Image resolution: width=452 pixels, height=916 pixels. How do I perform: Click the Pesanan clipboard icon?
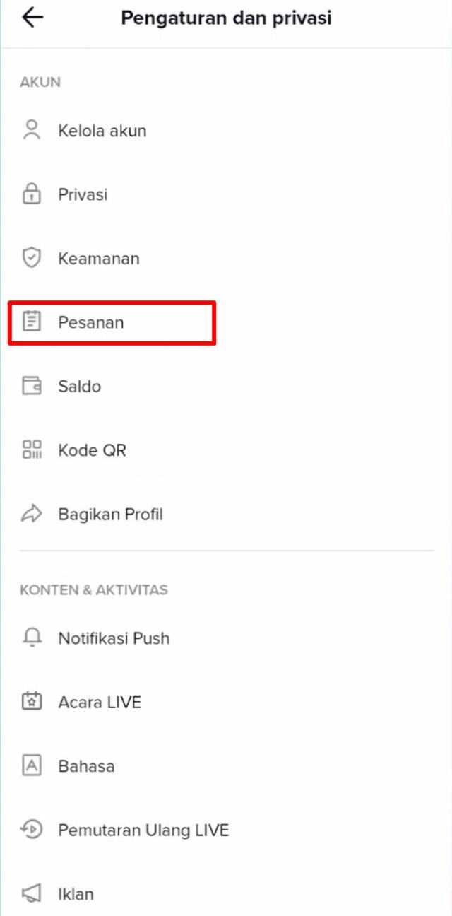(31, 322)
